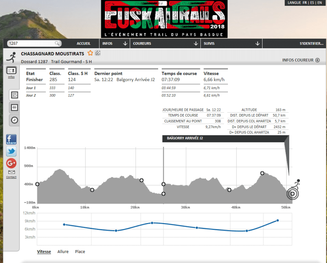Click the checkered flag icon beside runner name
Image resolution: width=327 pixels, height=263 pixels.
[x=97, y=54]
